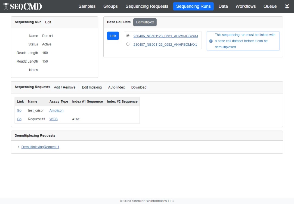Open the Queue page

point(270,6)
